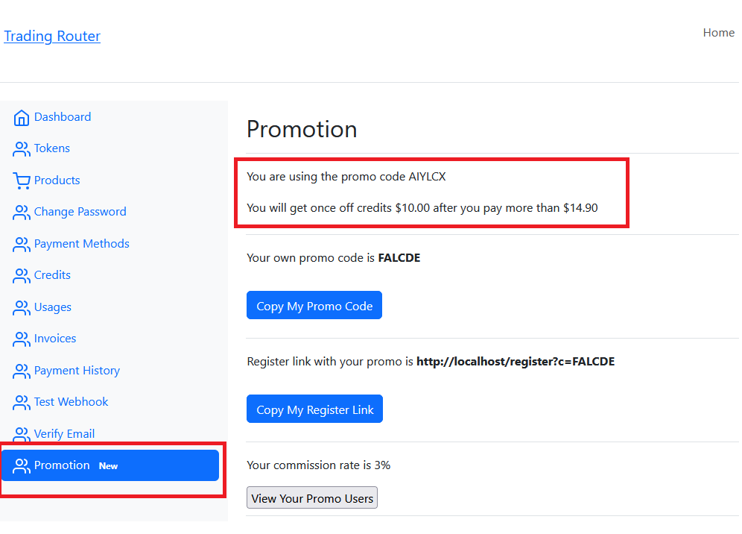Go to the Usages section
This screenshot has height=534, width=742.
click(x=53, y=307)
